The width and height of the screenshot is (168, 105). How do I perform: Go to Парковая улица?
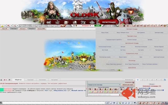pos(132,36)
